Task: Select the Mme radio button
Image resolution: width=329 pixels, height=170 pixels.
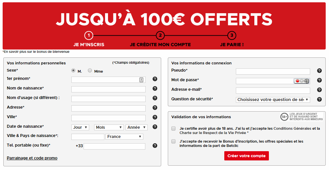Action: tap(90, 71)
